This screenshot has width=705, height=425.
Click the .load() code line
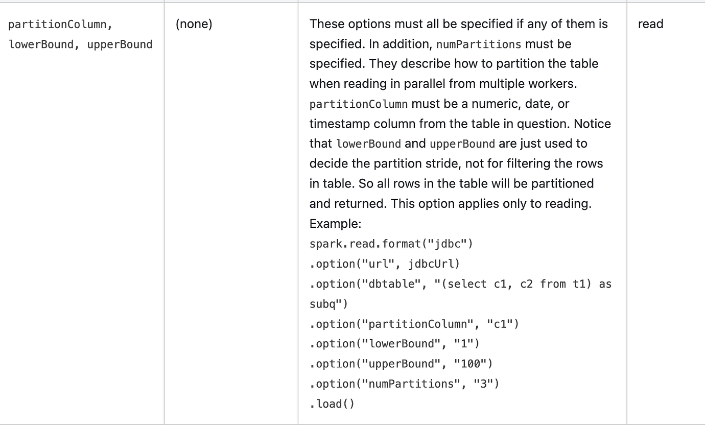coord(332,404)
